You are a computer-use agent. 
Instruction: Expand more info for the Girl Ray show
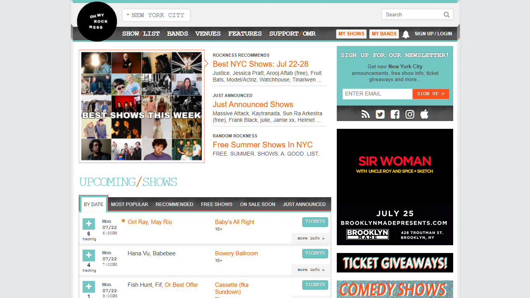[x=310, y=238]
